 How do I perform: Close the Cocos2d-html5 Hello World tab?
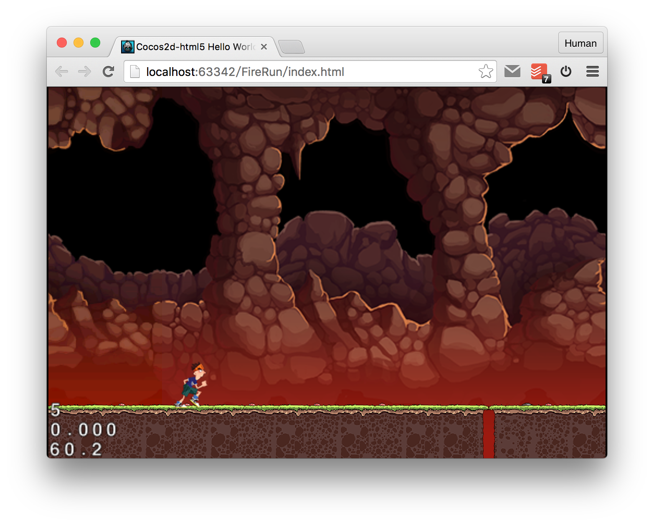(x=264, y=47)
